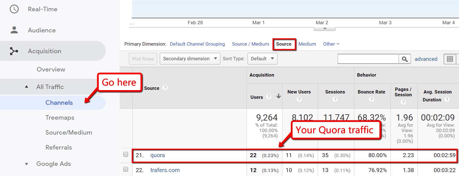
Task: Select Default Channel Grouping dimension
Action: click(197, 44)
